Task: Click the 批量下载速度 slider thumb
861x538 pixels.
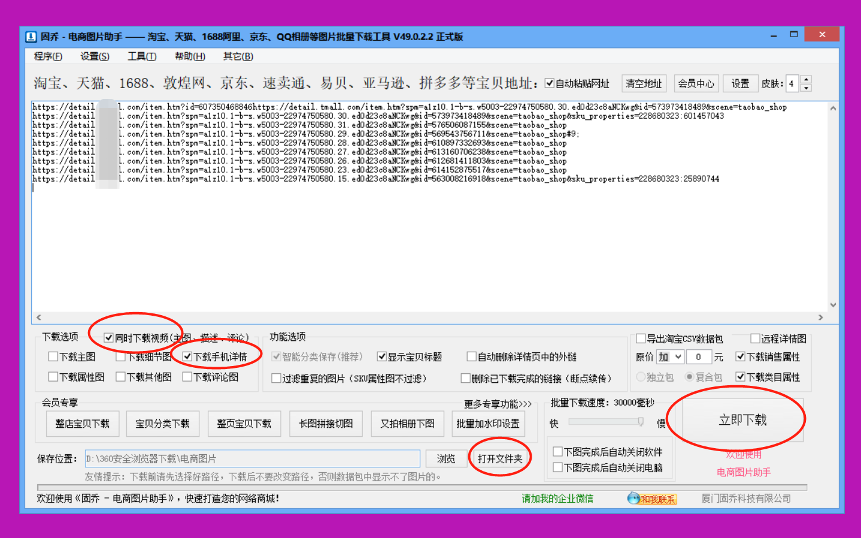Action: coord(641,422)
